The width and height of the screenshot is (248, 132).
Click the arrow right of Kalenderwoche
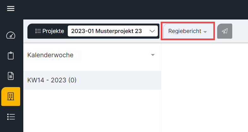(x=153, y=55)
